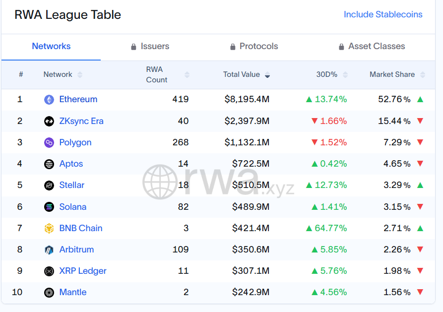Click the $1,132.1M total value cell
The width and height of the screenshot is (443, 312).
click(x=247, y=142)
